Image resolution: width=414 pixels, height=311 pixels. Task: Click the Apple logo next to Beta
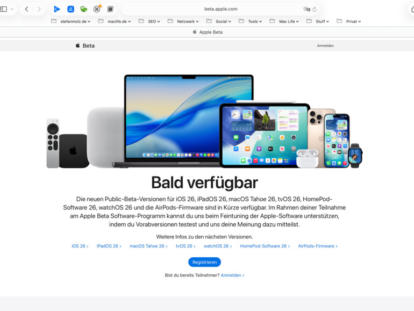77,45
